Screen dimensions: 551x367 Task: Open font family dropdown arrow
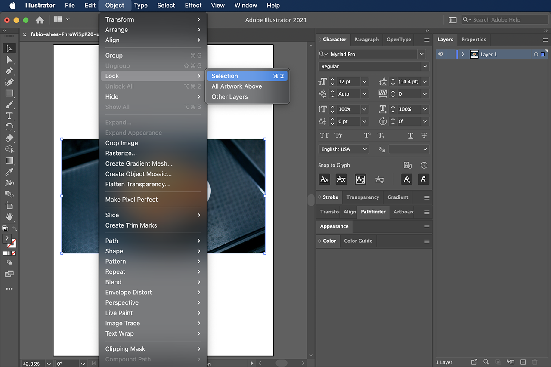(421, 54)
